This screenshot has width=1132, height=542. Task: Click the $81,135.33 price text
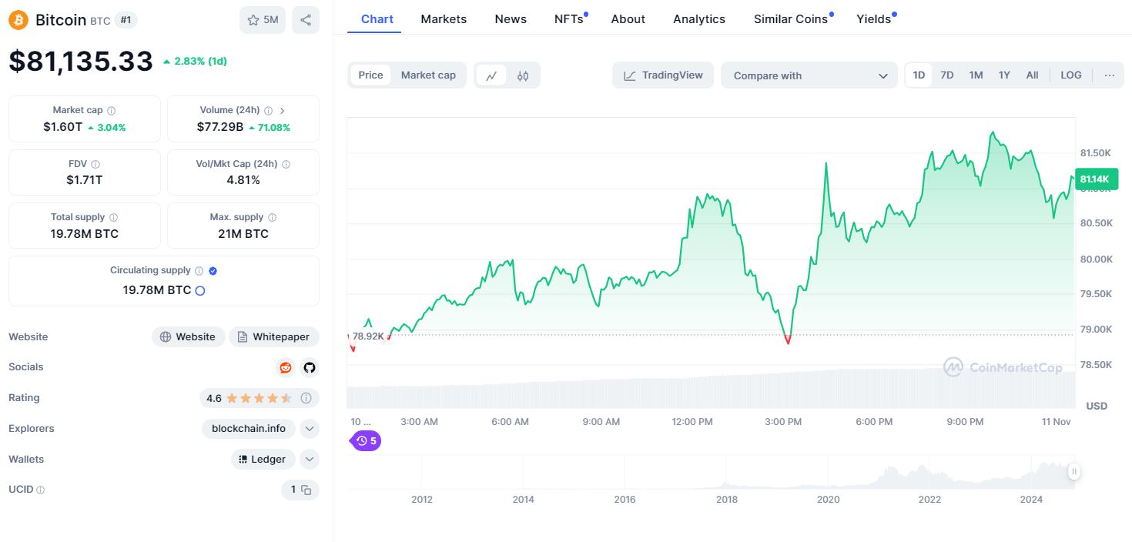(81, 62)
